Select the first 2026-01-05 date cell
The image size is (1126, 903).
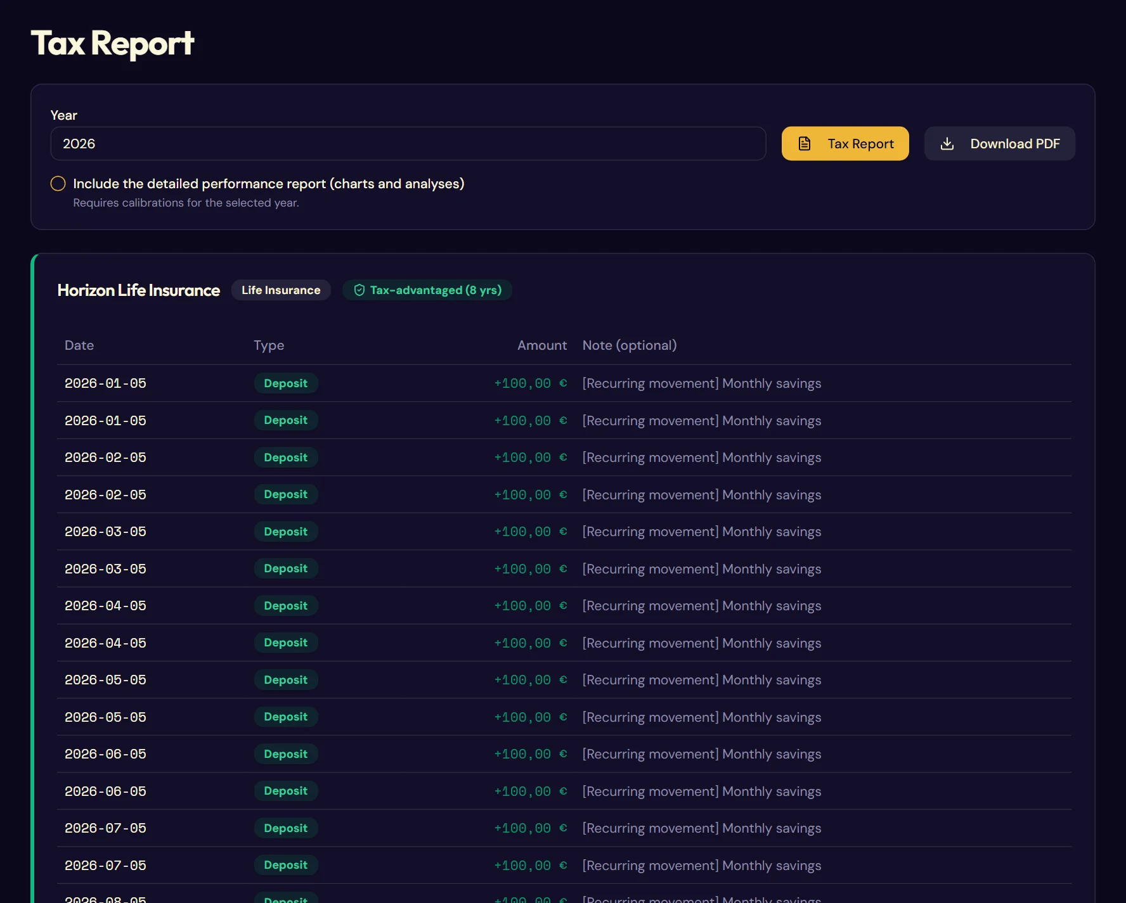pos(105,383)
